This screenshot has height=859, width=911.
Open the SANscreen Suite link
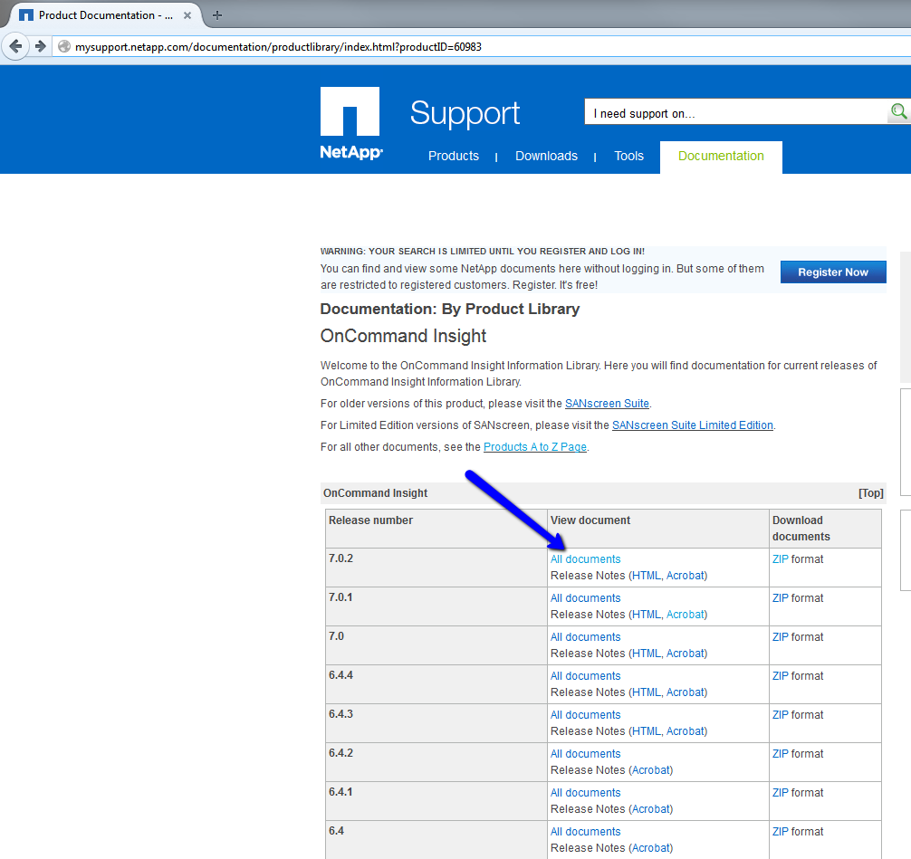607,403
